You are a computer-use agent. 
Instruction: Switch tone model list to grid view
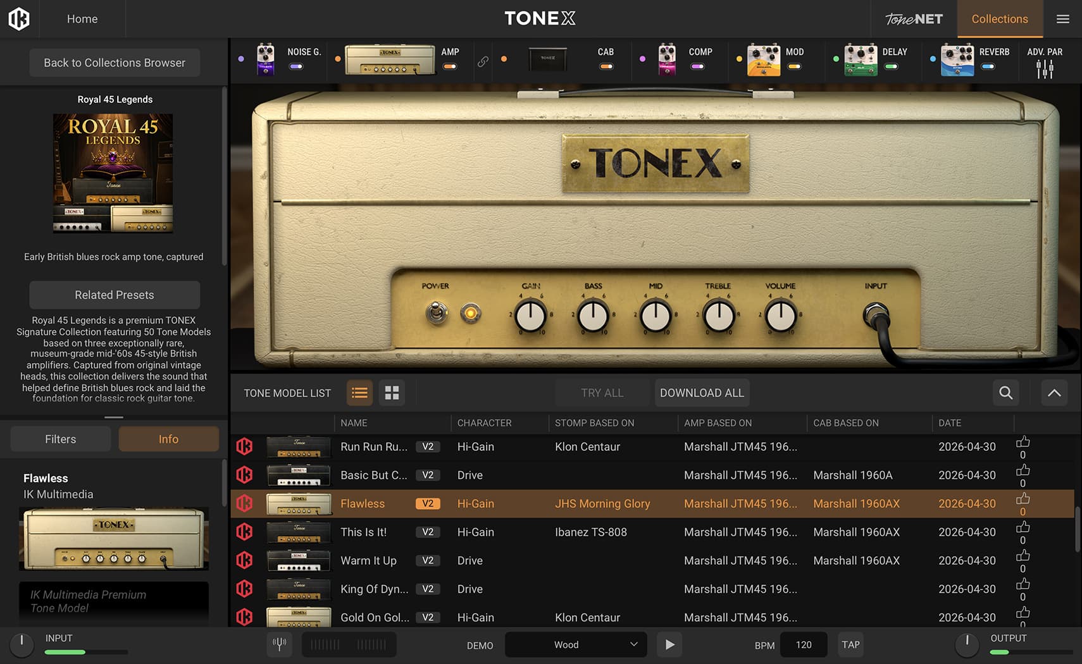pos(392,393)
